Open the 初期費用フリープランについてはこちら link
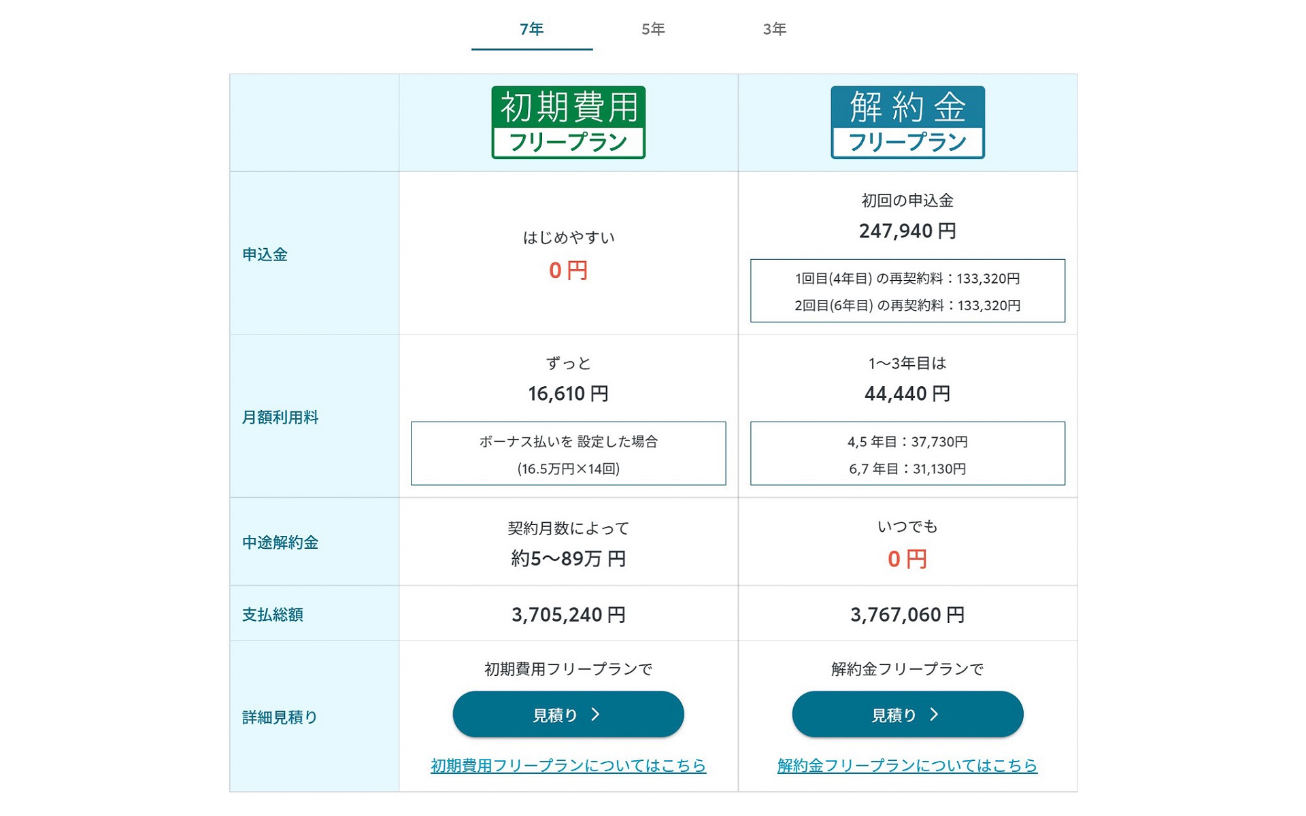This screenshot has height=816, width=1306. coord(567,766)
